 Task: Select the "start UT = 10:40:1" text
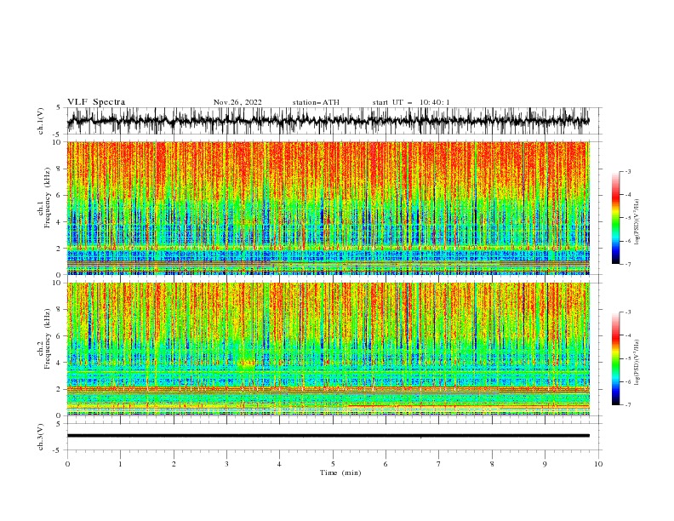[x=411, y=102]
